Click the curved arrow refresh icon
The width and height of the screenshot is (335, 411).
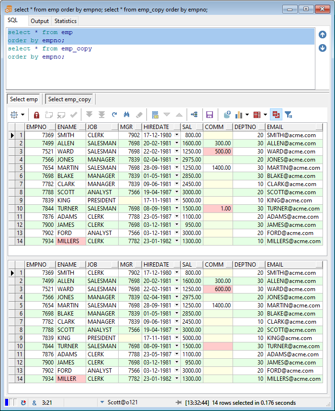pos(114,115)
